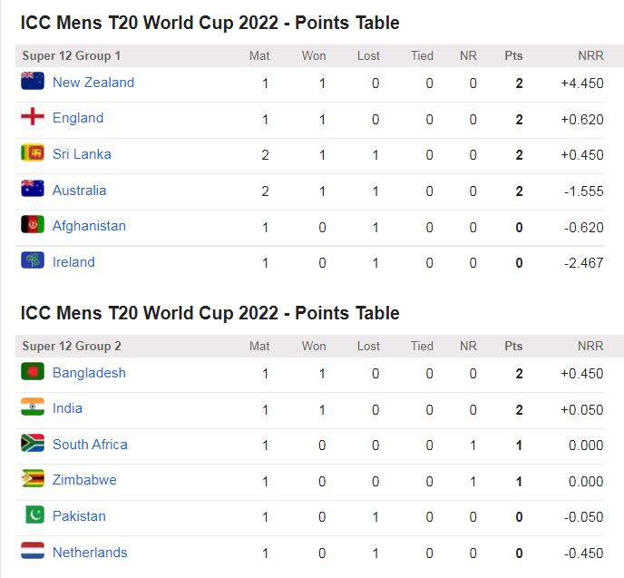Open the Sri Lanka team link

pos(82,154)
